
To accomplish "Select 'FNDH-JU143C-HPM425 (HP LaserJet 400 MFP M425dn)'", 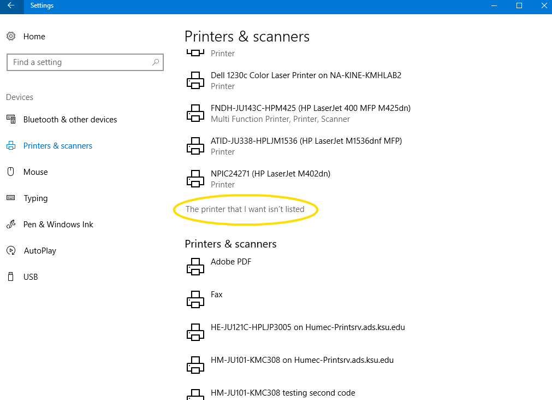I will [x=311, y=108].
